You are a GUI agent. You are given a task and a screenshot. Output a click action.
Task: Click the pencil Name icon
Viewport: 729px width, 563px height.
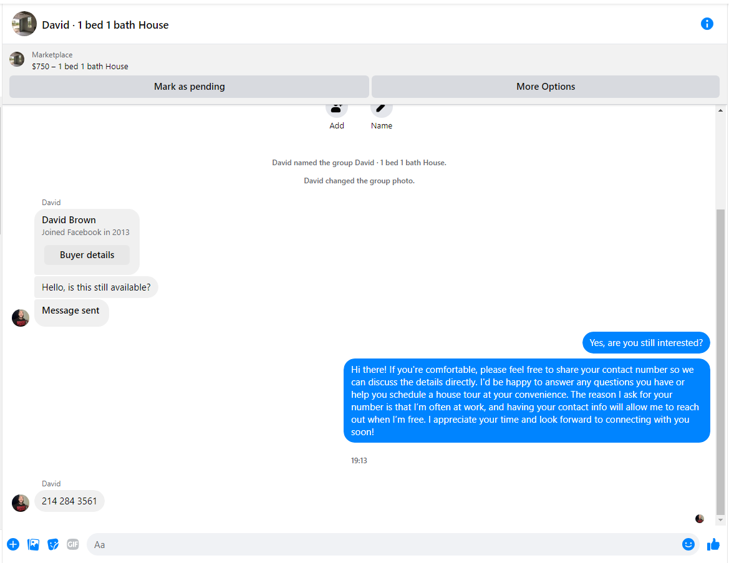tap(381, 108)
